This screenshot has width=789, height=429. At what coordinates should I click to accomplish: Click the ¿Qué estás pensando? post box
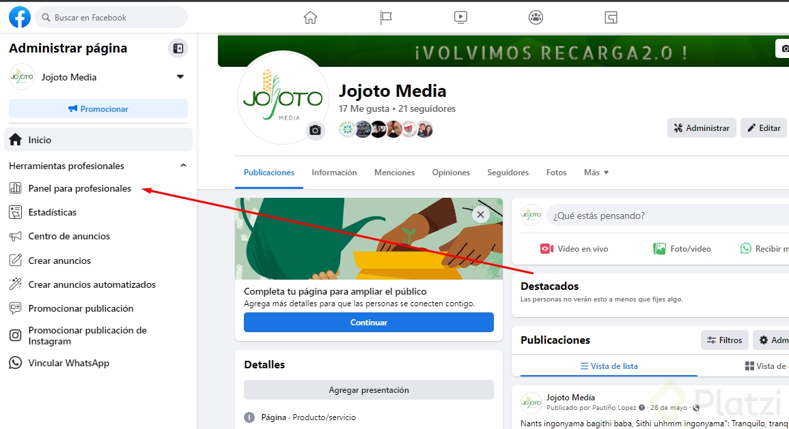point(667,216)
